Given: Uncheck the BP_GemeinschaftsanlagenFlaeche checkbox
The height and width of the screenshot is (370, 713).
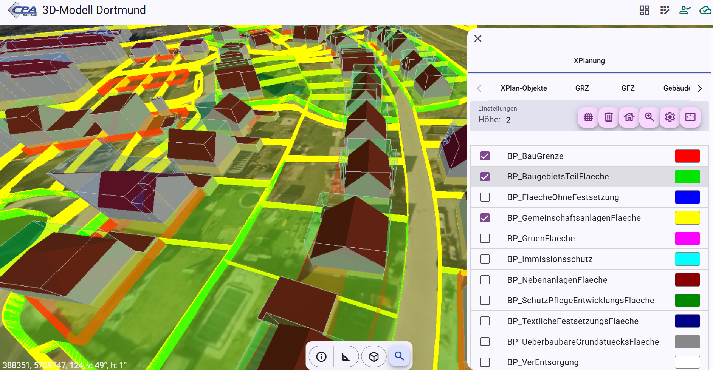Looking at the screenshot, I should (x=485, y=218).
